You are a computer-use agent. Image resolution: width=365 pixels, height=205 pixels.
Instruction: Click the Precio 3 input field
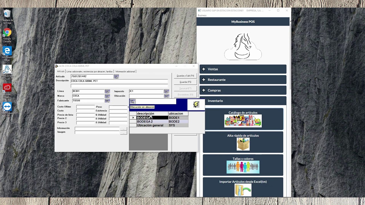coord(85,122)
